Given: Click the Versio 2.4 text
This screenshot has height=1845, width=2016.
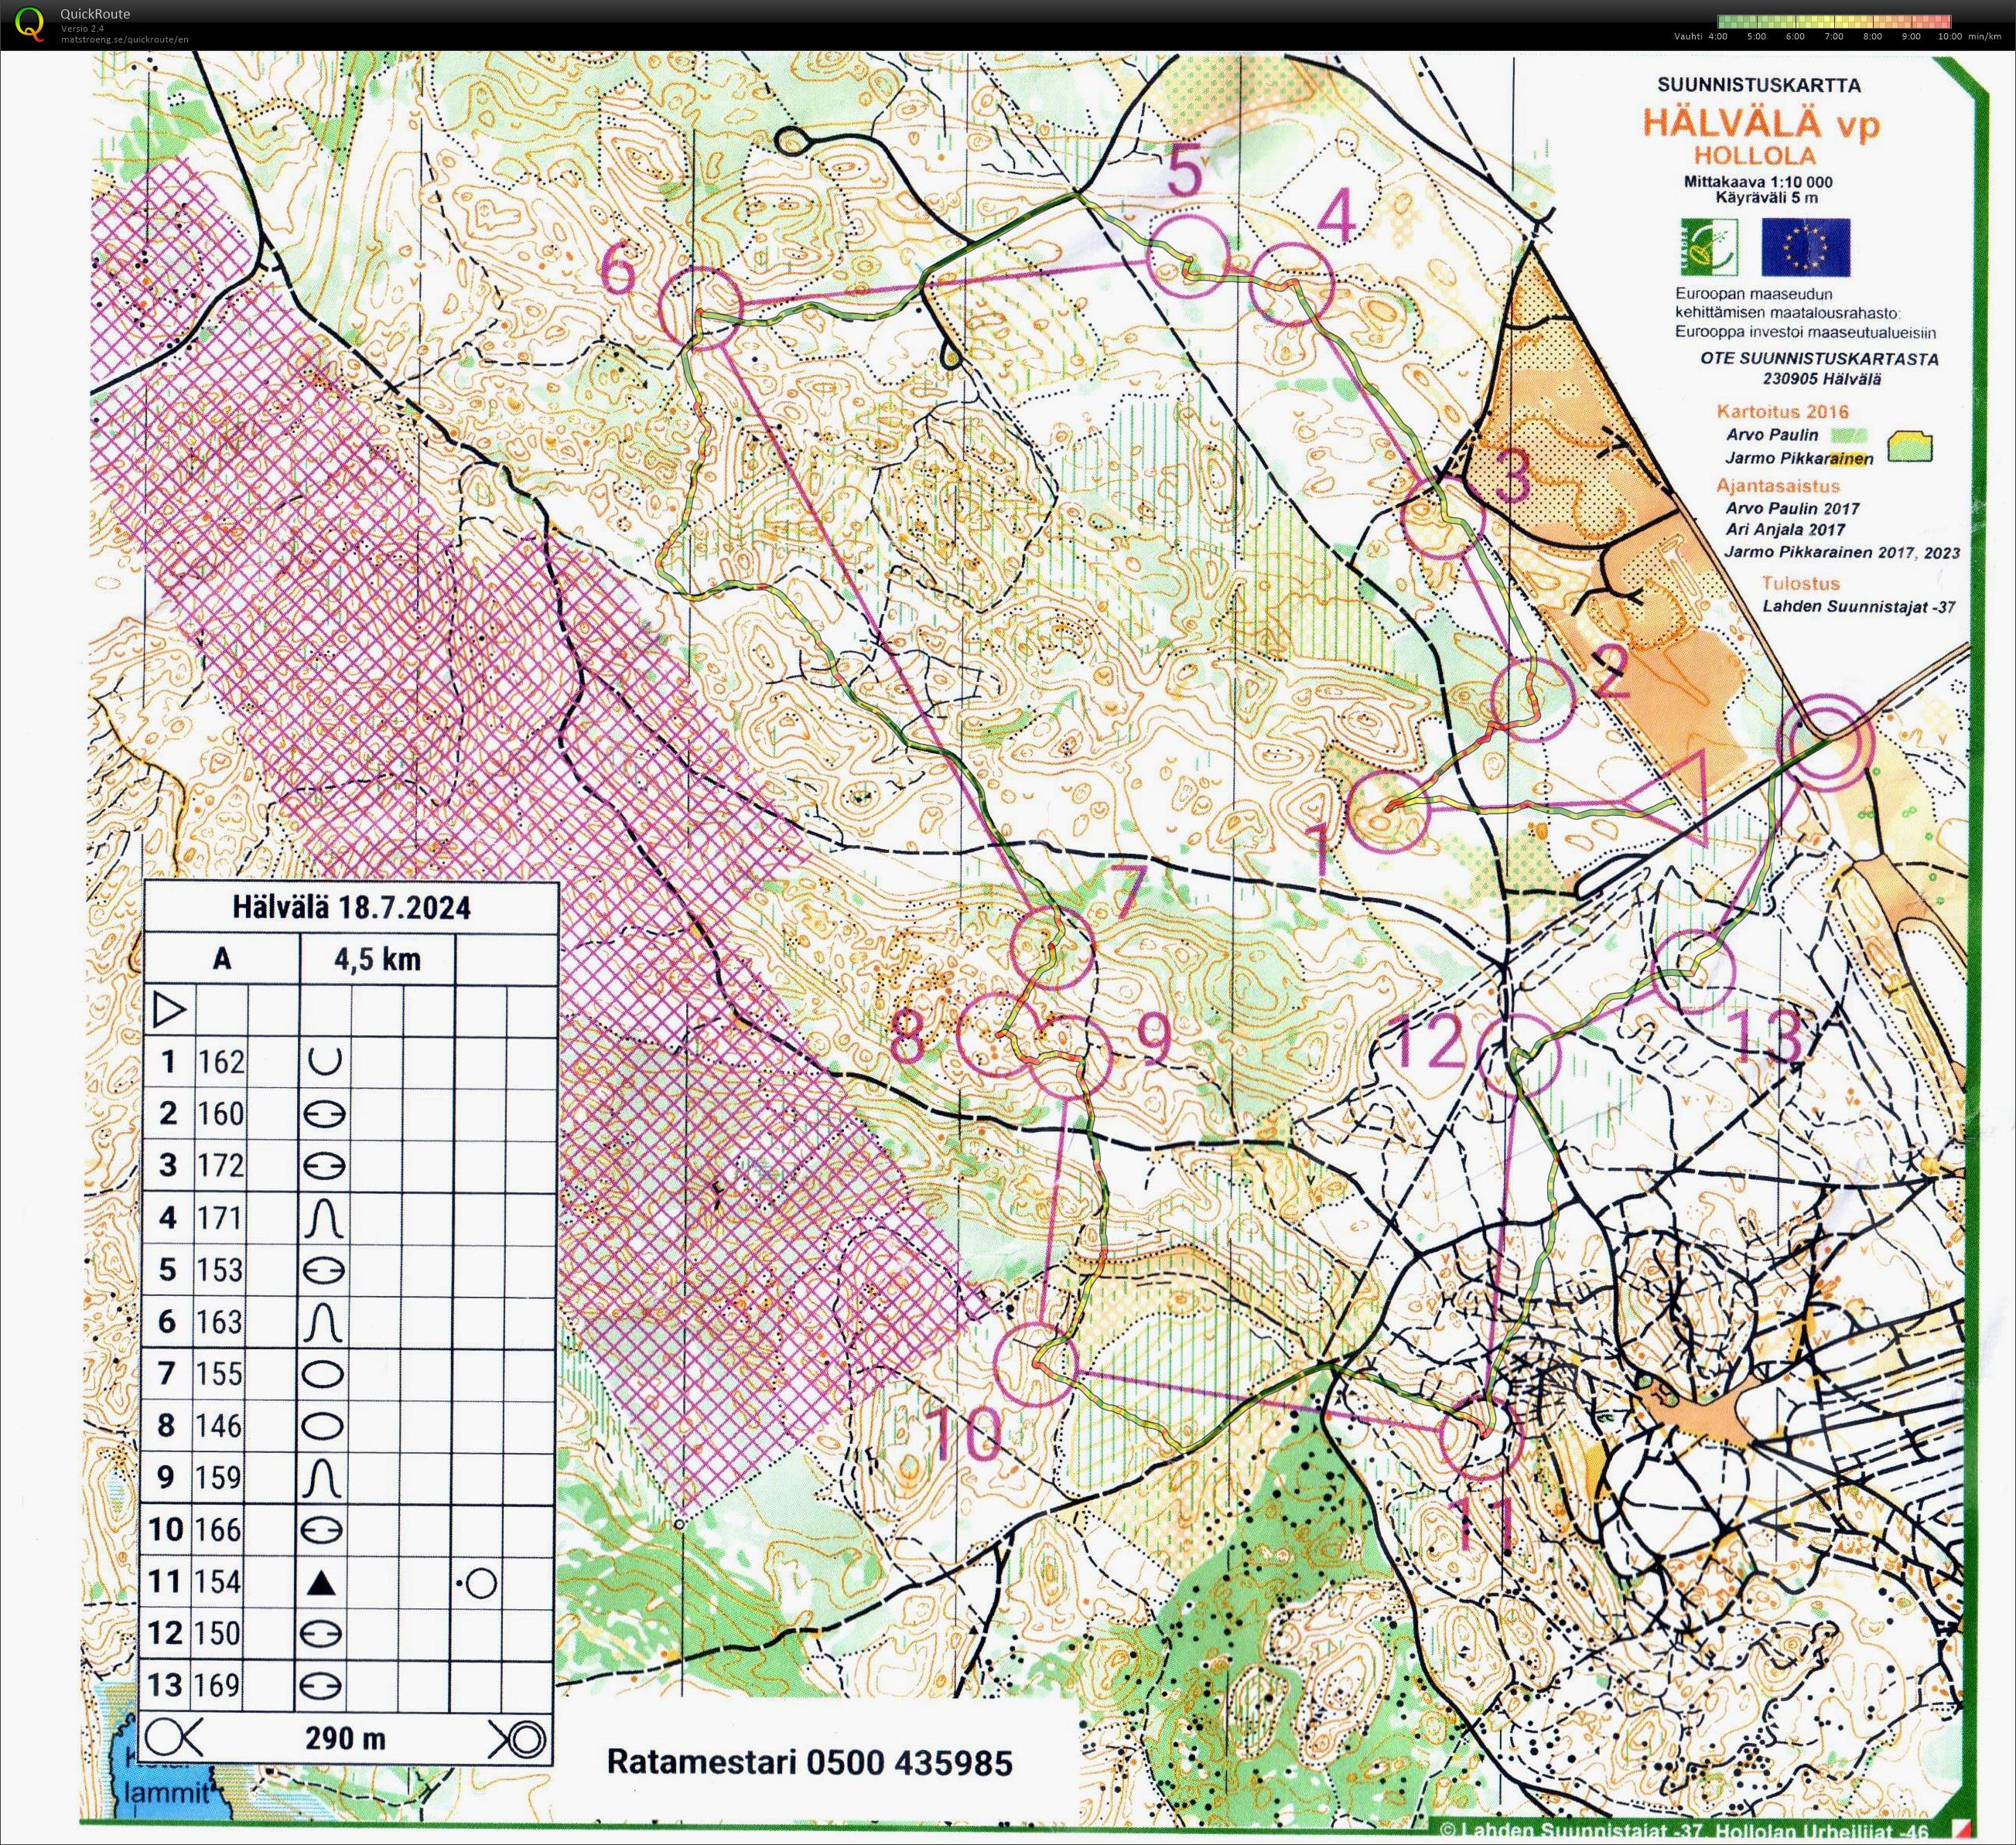Looking at the screenshot, I should click(x=83, y=29).
